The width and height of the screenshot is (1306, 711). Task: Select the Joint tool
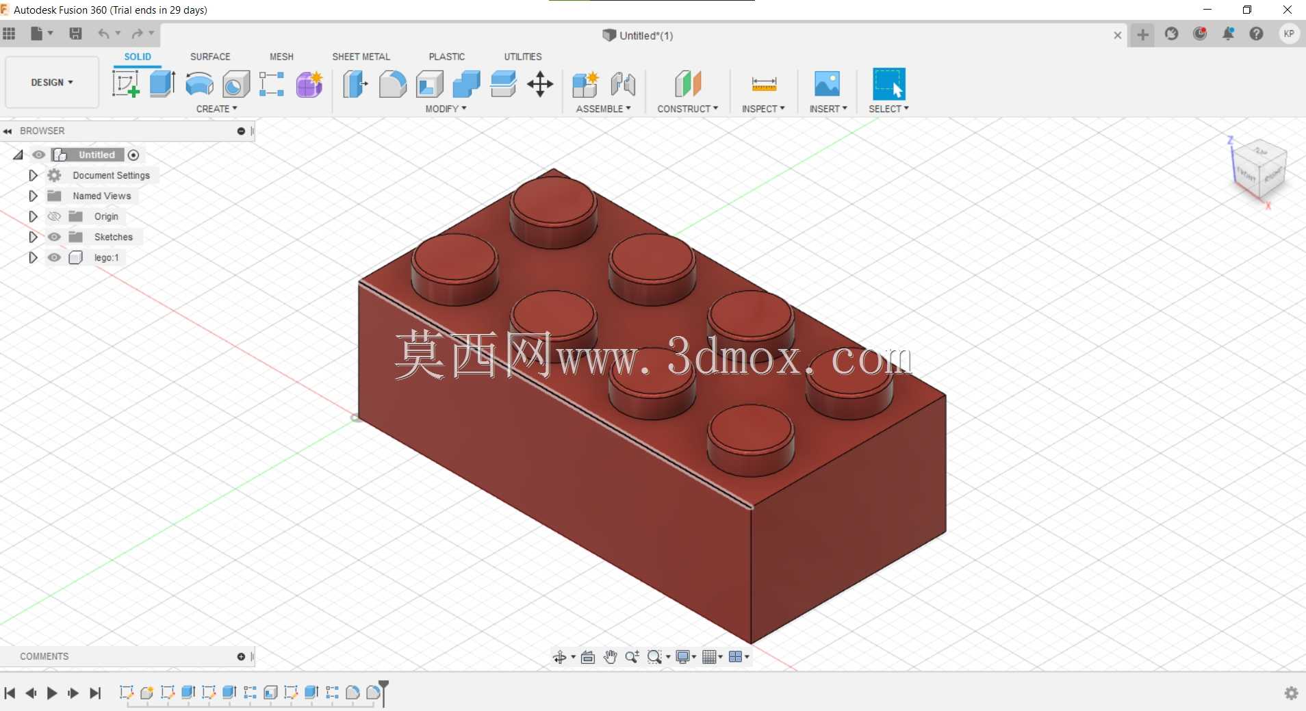point(623,84)
